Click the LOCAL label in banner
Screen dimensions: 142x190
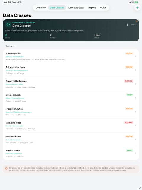[x=134, y=25]
